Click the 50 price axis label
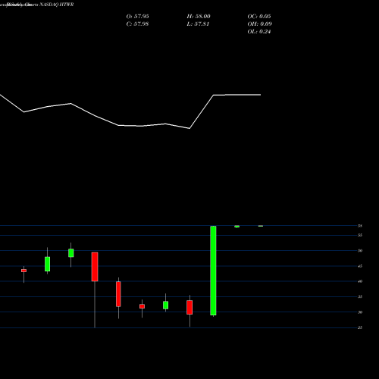This screenshot has height=379, width=379. coord(360,251)
